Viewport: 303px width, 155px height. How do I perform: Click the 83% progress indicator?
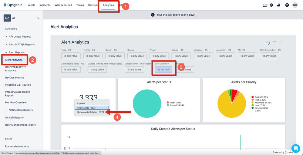[x=265, y=5]
